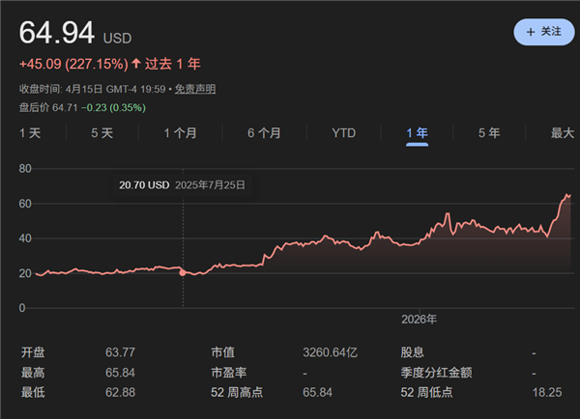Switch chart to 6 个月 range
The image size is (580, 419).
coord(264,133)
